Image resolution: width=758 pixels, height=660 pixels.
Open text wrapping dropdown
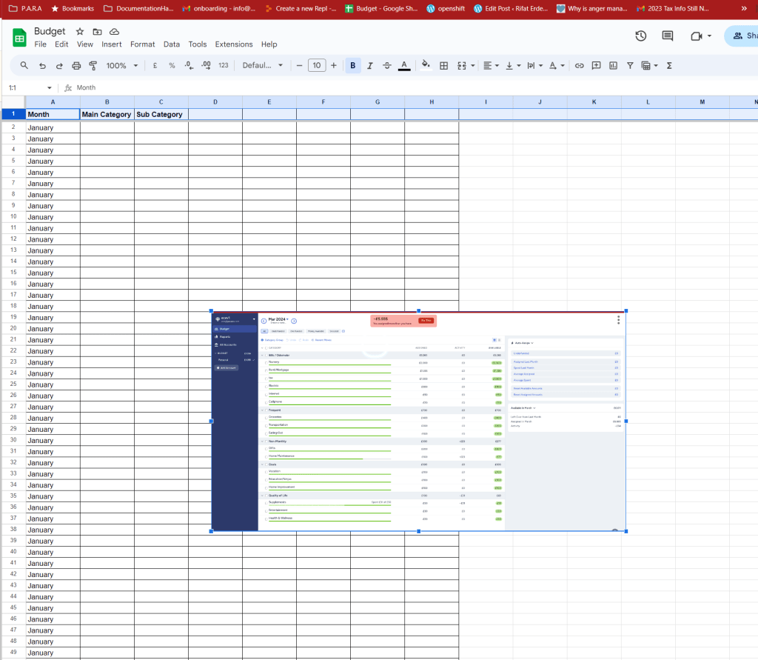tap(534, 65)
